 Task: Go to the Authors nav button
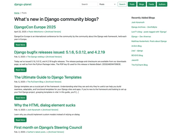162,4
